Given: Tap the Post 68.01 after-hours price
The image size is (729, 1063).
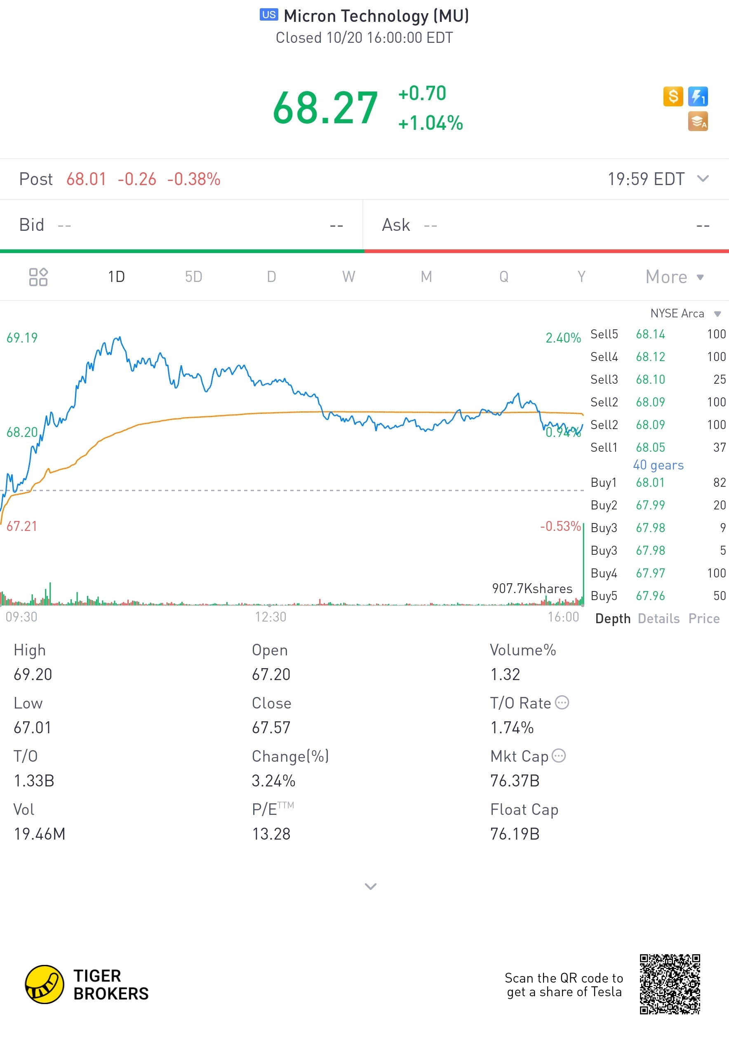Looking at the screenshot, I should pos(86,179).
